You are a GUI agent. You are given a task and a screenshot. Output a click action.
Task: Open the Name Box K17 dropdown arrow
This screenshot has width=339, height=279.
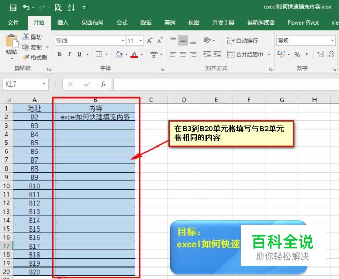click(x=44, y=84)
